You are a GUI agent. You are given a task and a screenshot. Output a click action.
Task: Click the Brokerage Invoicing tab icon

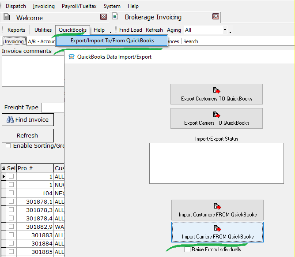tap(115, 17)
